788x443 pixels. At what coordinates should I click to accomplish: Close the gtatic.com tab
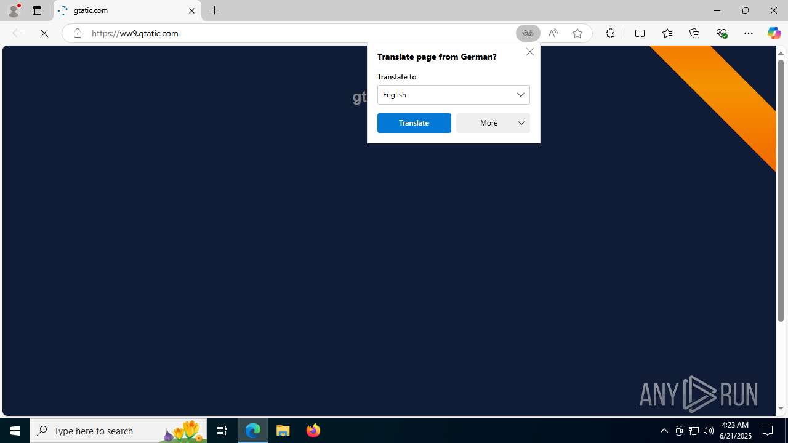coord(191,10)
